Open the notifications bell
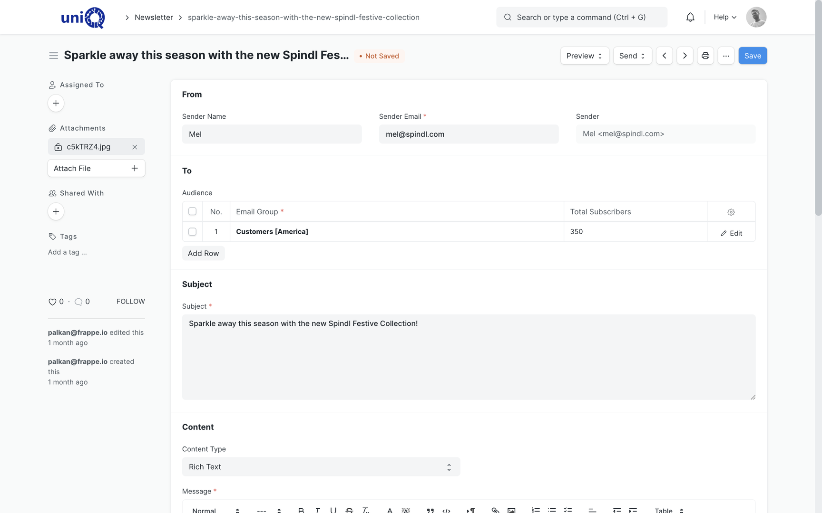 pos(690,17)
